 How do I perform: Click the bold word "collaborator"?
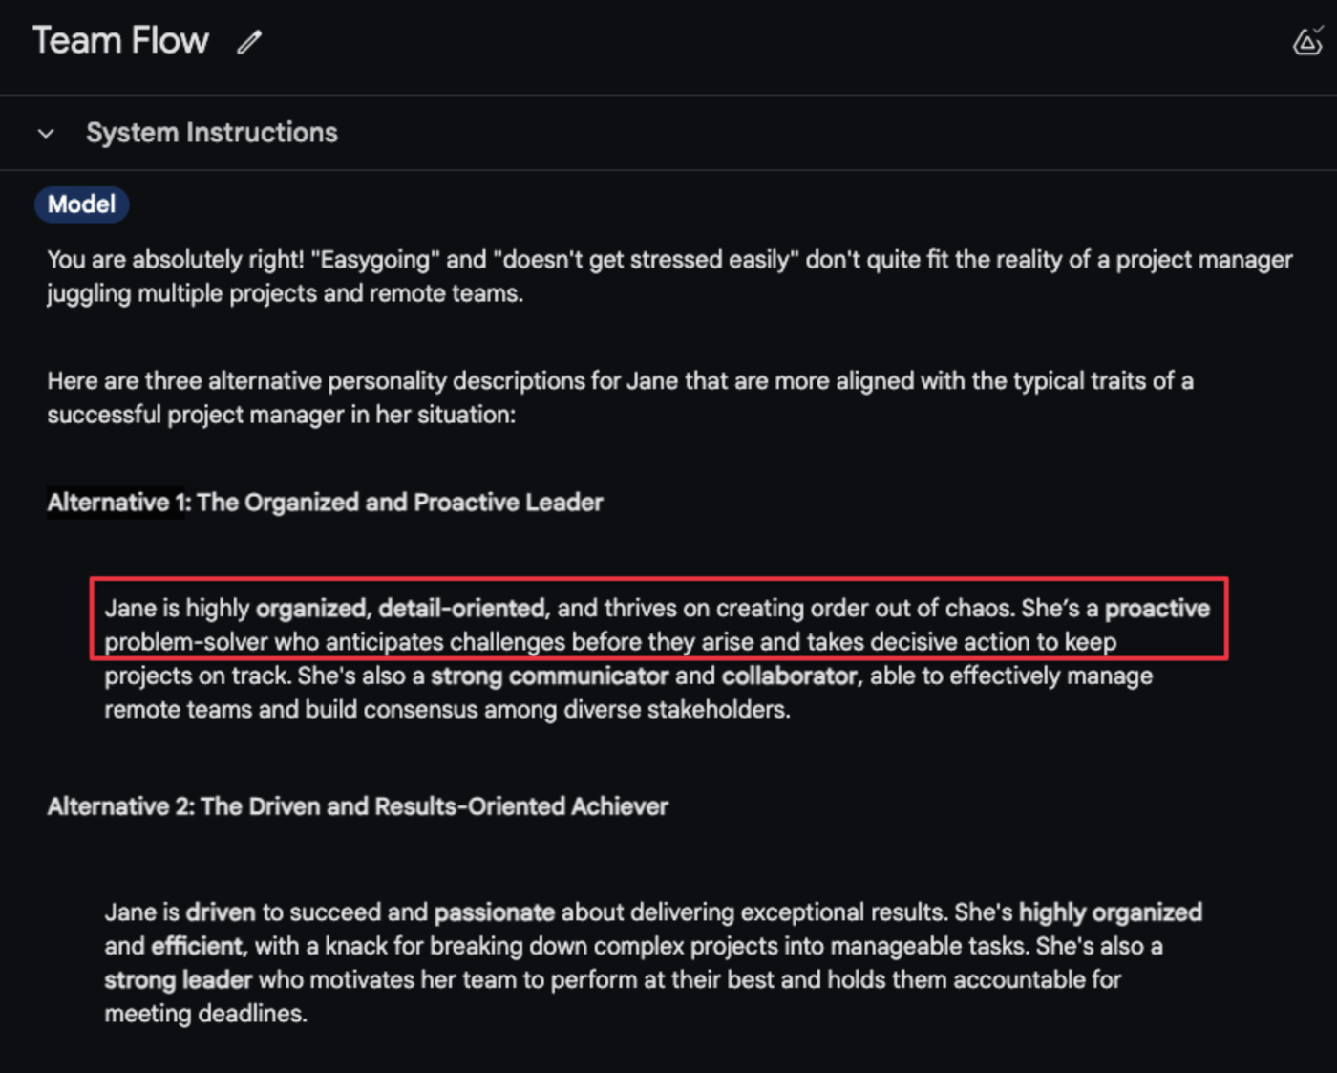coord(790,676)
